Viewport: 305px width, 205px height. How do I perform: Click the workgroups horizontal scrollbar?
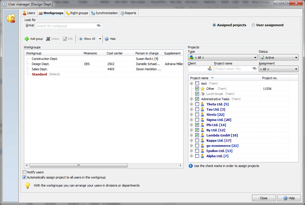point(78,166)
